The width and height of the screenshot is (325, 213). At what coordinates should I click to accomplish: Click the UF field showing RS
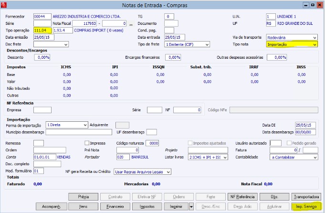tap(271, 23)
